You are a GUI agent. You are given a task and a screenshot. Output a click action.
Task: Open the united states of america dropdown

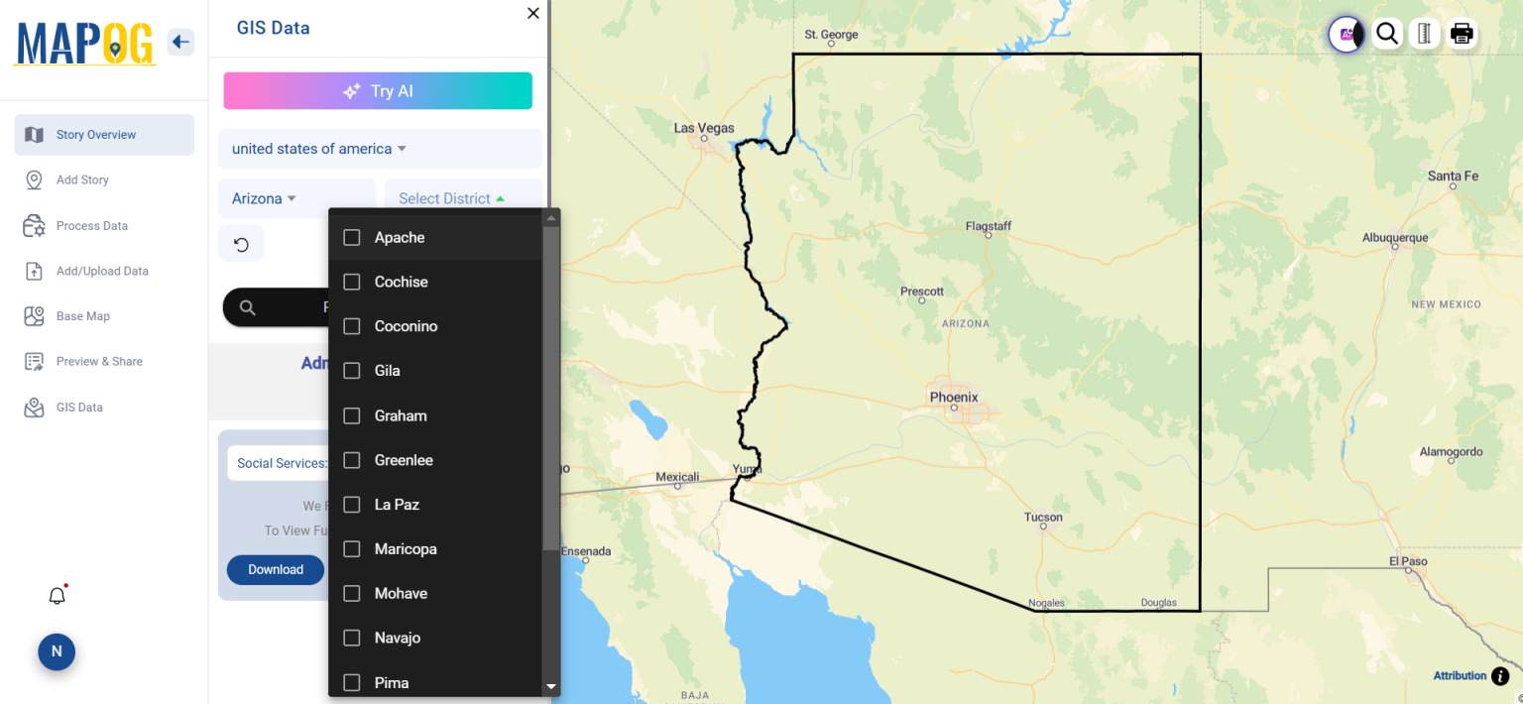click(x=317, y=148)
